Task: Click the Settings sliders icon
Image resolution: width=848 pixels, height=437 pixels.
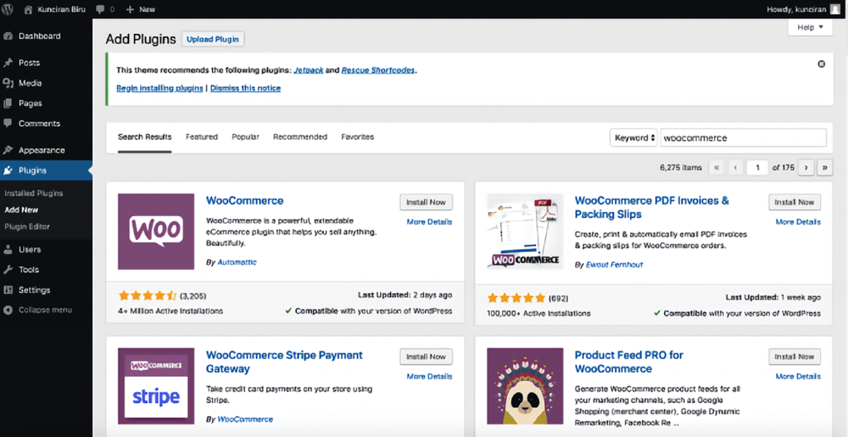Action: [7, 290]
